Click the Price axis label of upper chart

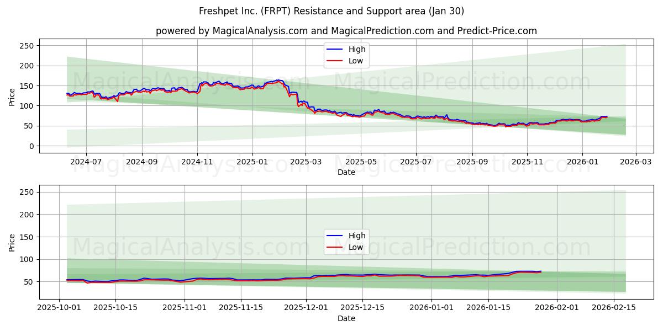pyautogui.click(x=12, y=96)
